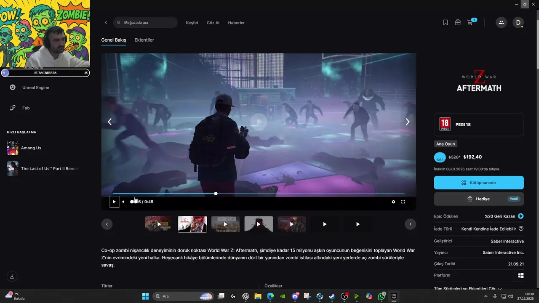Open Epic Games taskbar icon
Screen dimensions: 539x303
[394, 296]
